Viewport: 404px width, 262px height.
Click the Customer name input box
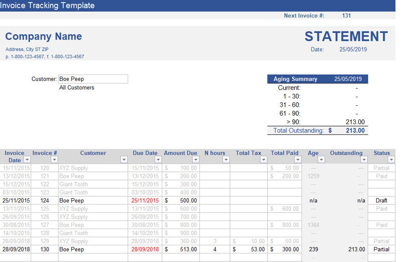tap(93, 79)
